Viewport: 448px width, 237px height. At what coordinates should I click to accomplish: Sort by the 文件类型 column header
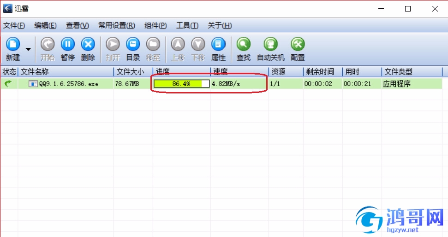(x=412, y=71)
